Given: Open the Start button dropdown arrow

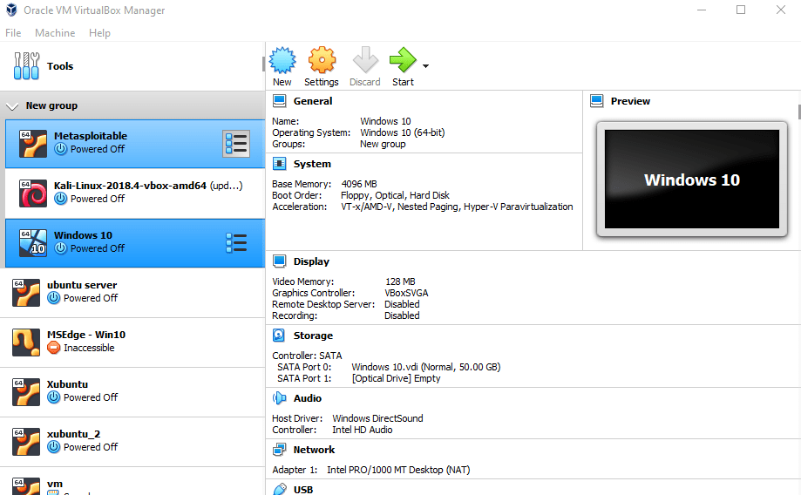Looking at the screenshot, I should click(425, 66).
